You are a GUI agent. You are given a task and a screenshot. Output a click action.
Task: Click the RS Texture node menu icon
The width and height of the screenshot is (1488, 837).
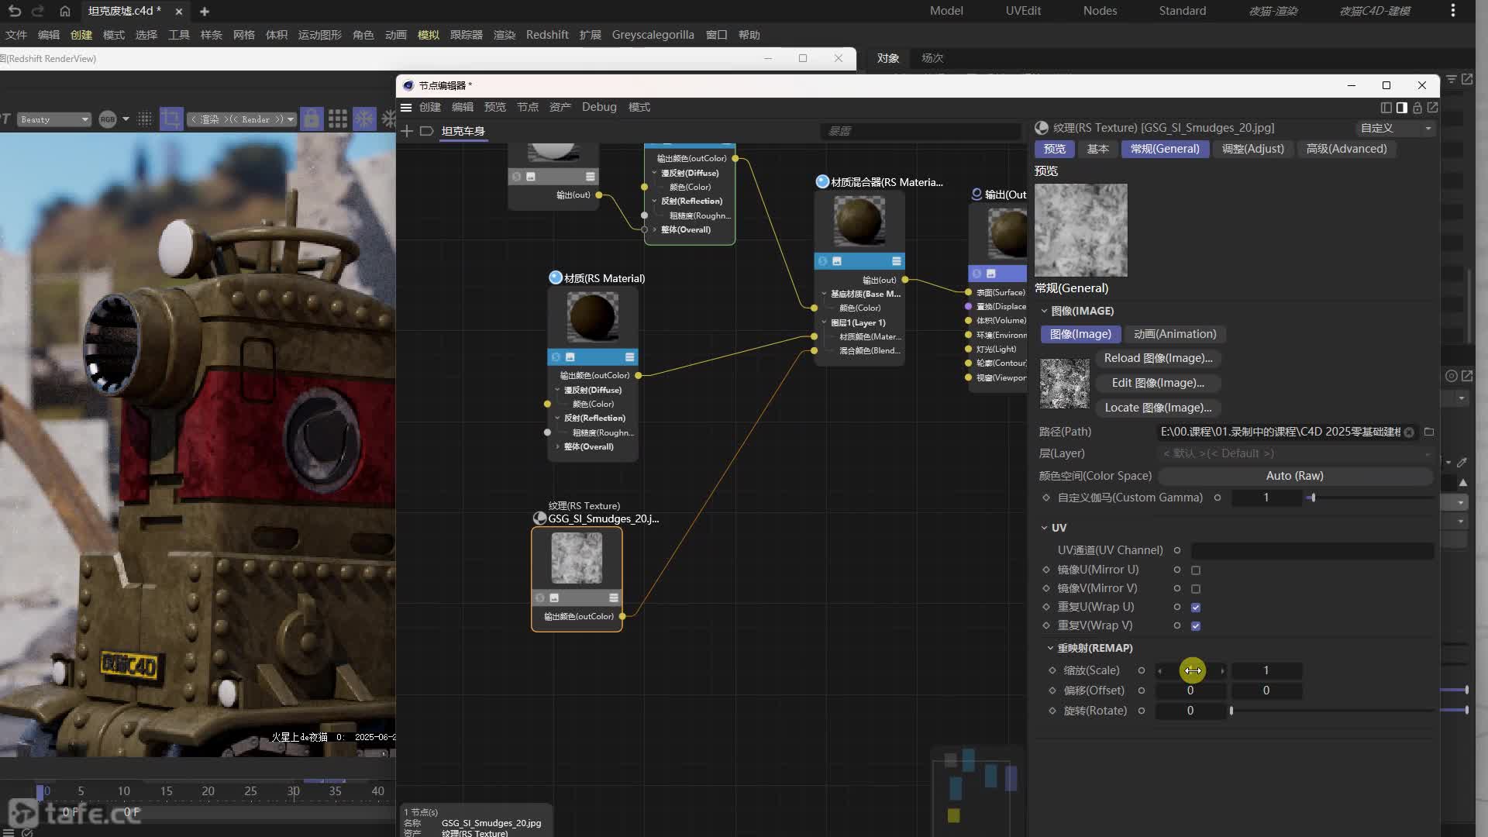tap(614, 598)
